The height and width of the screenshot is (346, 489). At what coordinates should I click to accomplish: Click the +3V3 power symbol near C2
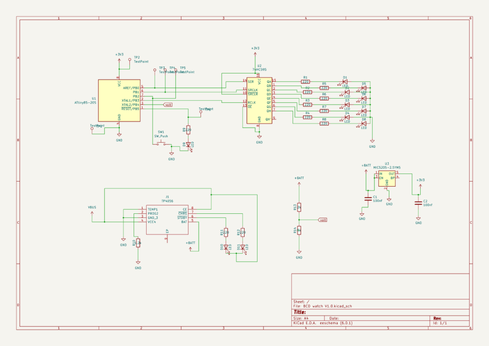click(420, 185)
